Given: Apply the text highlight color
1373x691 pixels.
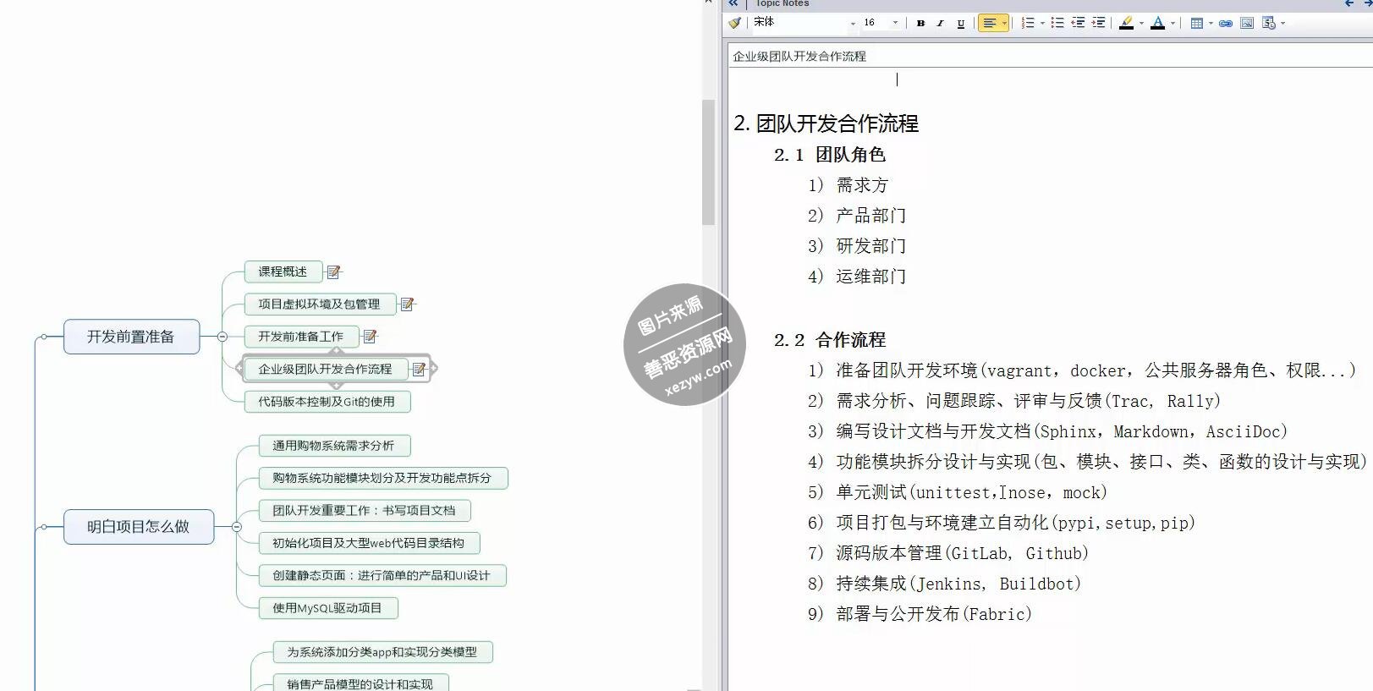Looking at the screenshot, I should pos(1126,24).
